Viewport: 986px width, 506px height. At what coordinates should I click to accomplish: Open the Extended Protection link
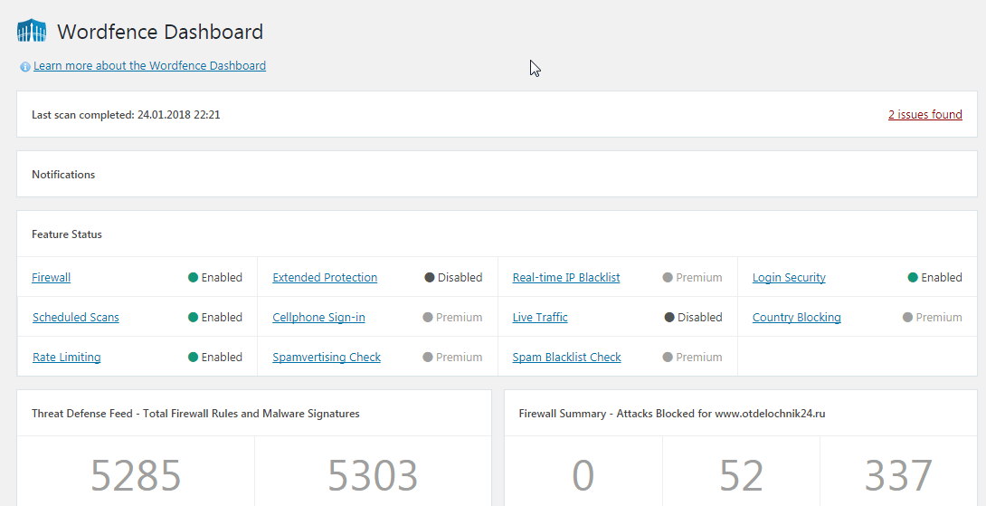(x=325, y=278)
